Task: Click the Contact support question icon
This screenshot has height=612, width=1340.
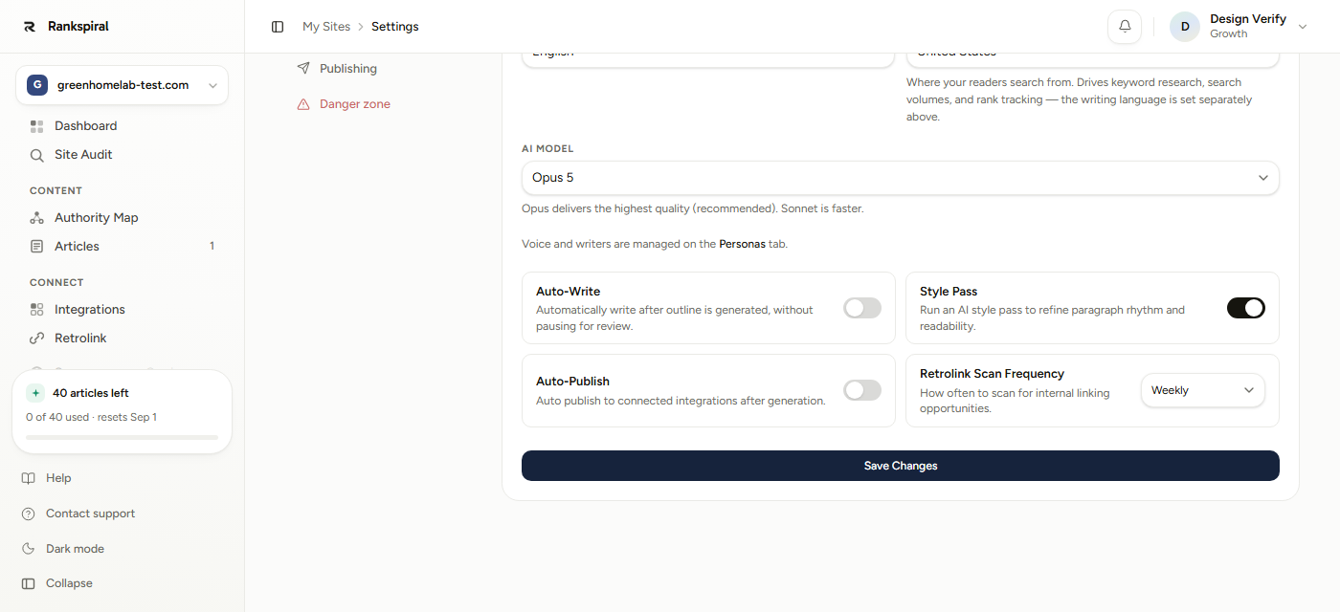Action: point(29,514)
